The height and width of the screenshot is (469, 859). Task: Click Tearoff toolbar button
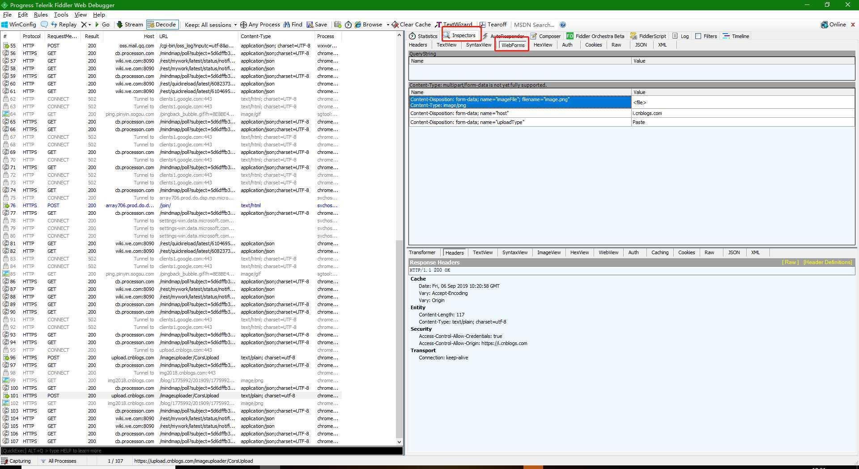click(x=493, y=25)
